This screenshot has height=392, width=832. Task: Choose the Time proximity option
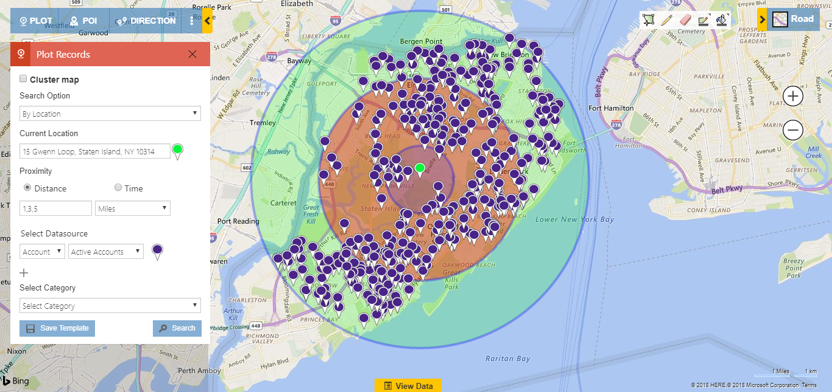[x=118, y=188]
